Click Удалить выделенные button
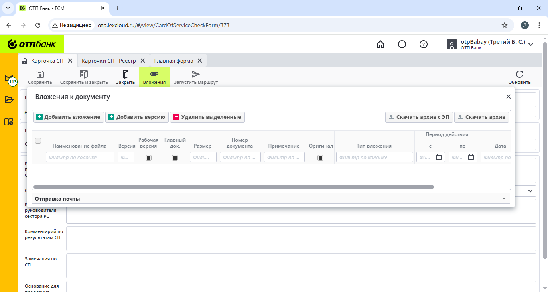The image size is (548, 292). (x=207, y=117)
